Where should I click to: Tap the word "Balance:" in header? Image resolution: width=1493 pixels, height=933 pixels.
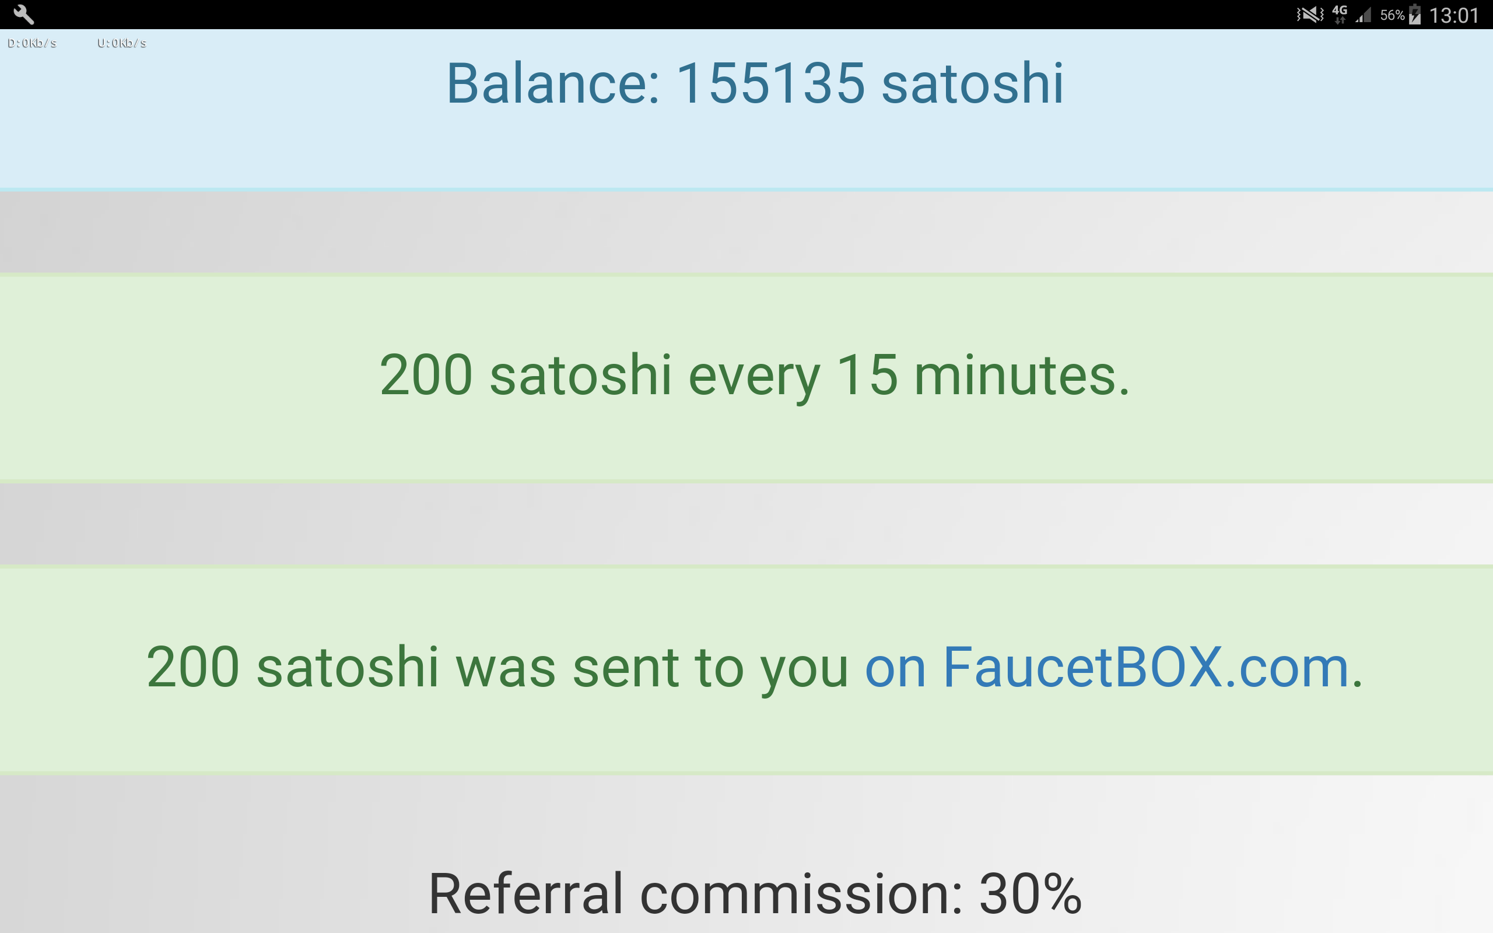(553, 83)
